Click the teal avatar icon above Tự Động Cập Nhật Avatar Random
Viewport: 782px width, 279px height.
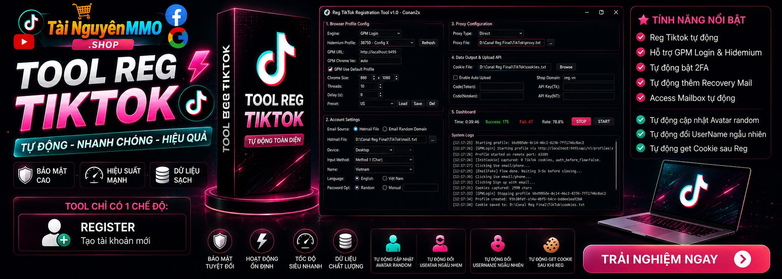tap(393, 244)
